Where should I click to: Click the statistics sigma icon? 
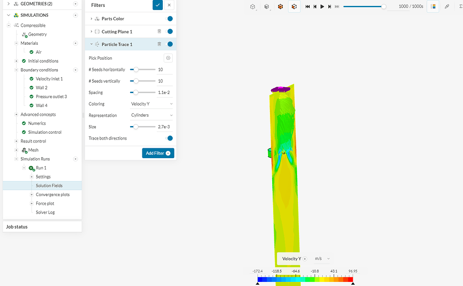point(460,7)
